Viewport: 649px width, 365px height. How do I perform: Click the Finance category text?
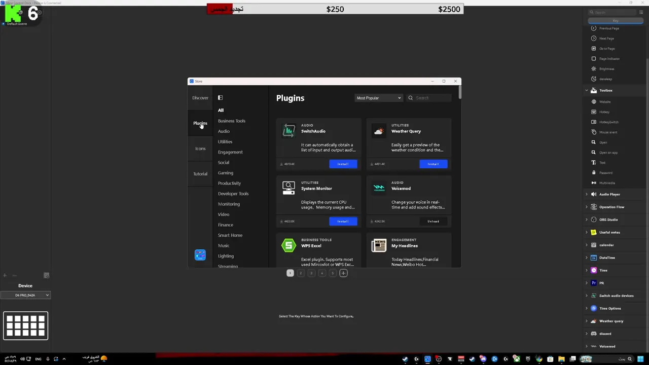(x=226, y=225)
